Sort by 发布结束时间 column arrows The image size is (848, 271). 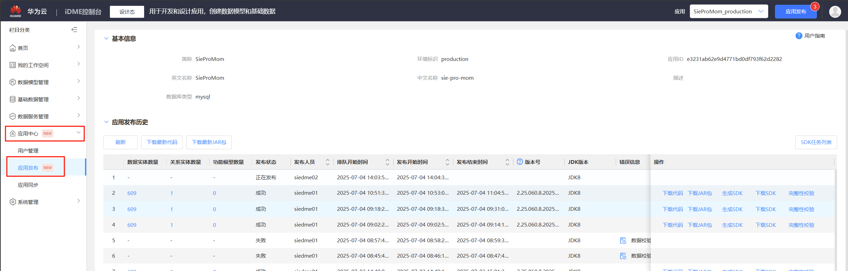[507, 162]
